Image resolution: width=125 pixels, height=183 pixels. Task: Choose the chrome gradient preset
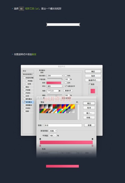55,111
